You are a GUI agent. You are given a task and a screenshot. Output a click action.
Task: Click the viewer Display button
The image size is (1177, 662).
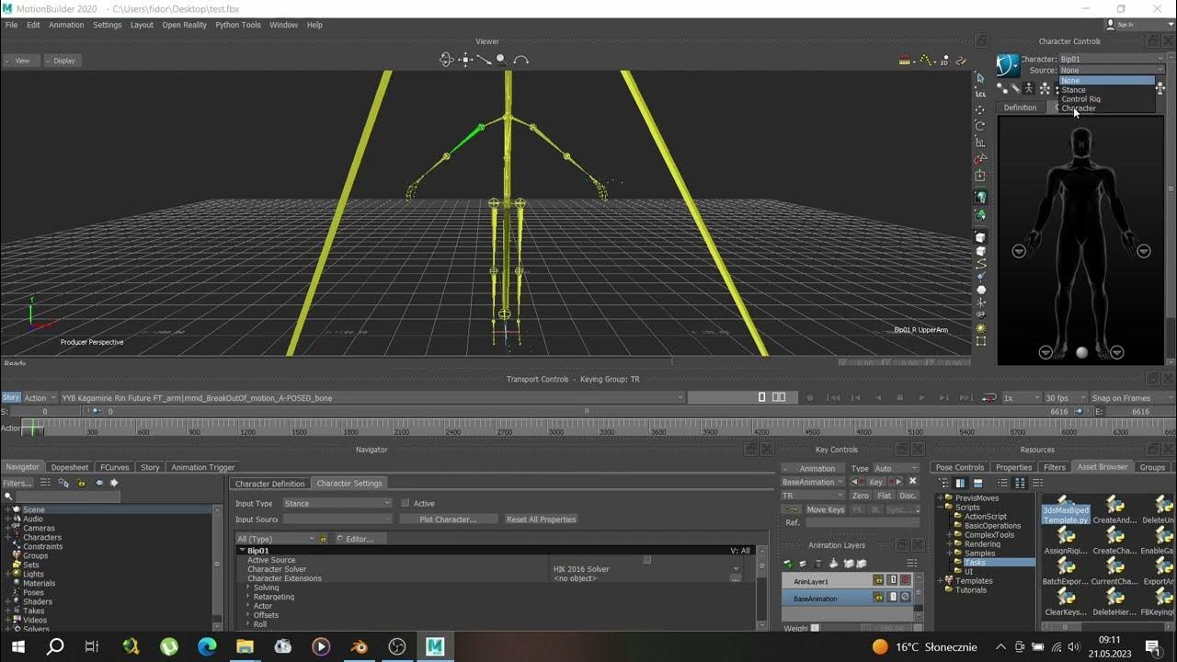tap(61, 61)
